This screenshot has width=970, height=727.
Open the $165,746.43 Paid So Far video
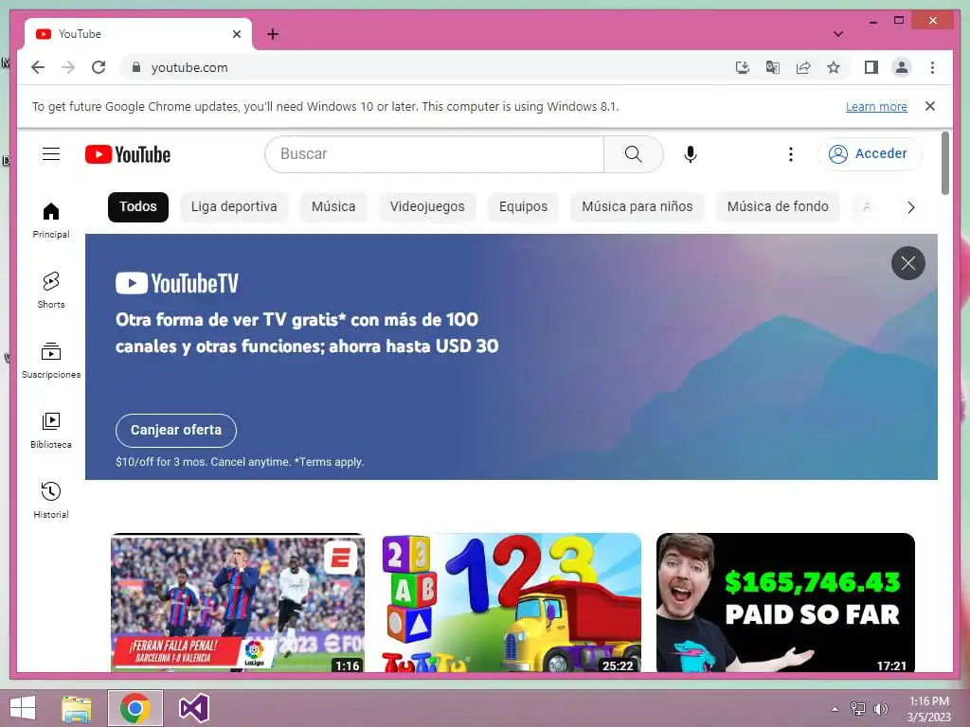point(785,603)
